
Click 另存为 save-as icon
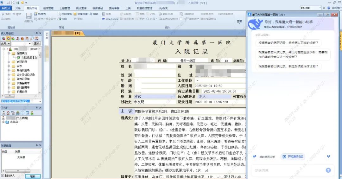pos(40,14)
